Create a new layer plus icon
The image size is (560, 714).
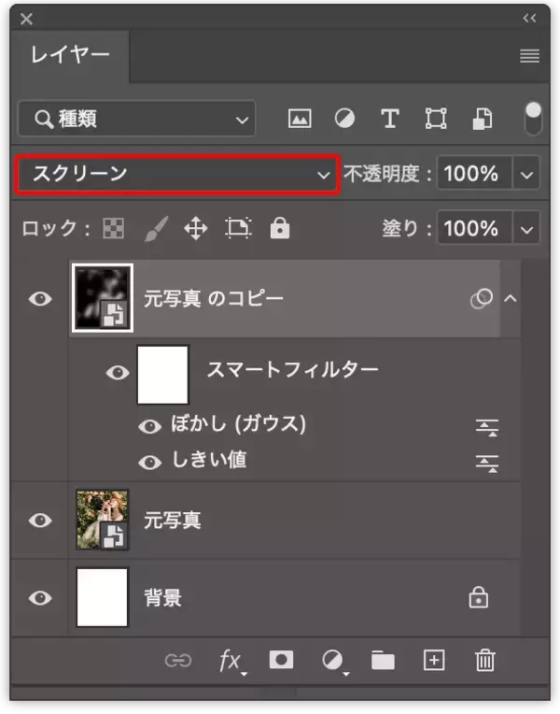[434, 660]
